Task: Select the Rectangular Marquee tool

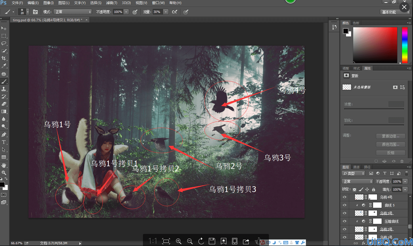Action: (x=4, y=36)
